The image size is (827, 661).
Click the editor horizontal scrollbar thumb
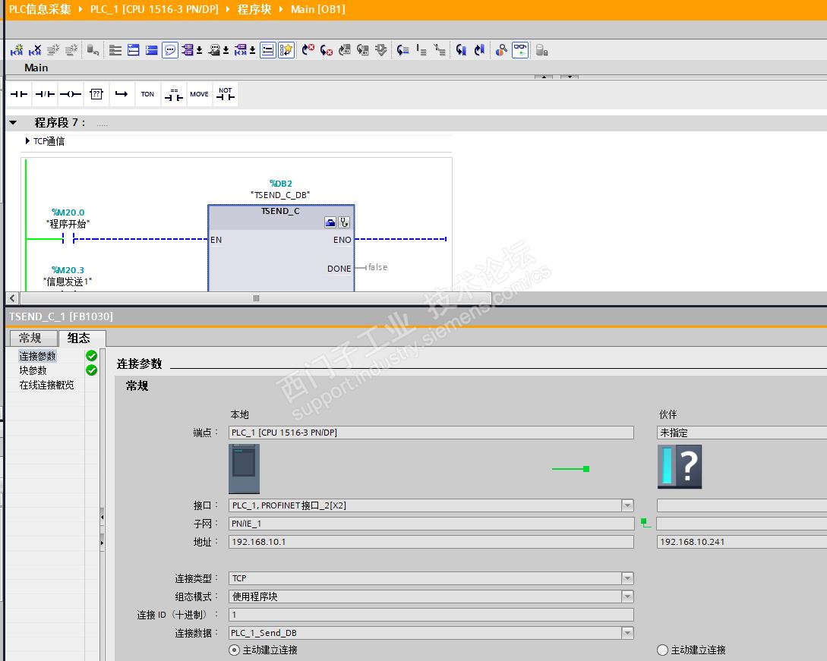click(257, 298)
